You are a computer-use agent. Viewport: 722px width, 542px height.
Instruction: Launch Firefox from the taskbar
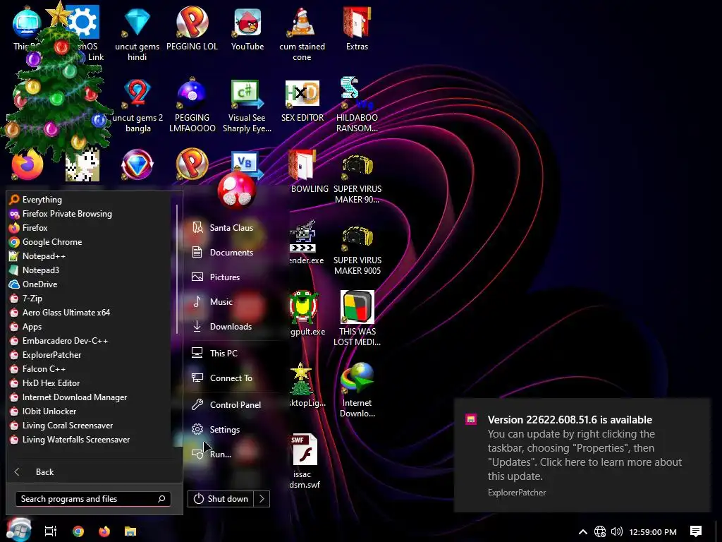tap(104, 531)
